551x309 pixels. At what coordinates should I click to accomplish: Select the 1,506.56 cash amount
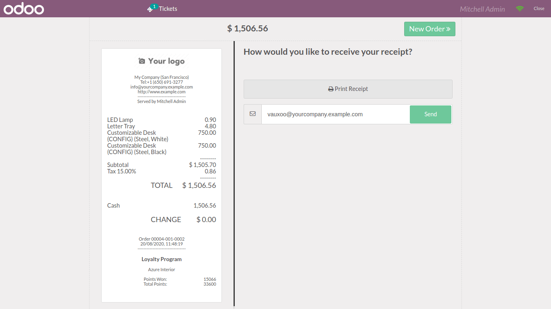[205, 206]
